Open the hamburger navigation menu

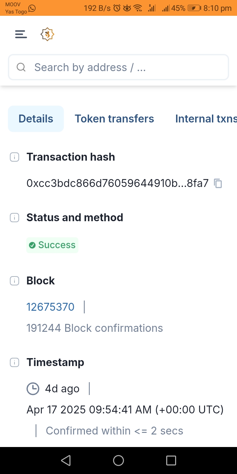click(21, 34)
